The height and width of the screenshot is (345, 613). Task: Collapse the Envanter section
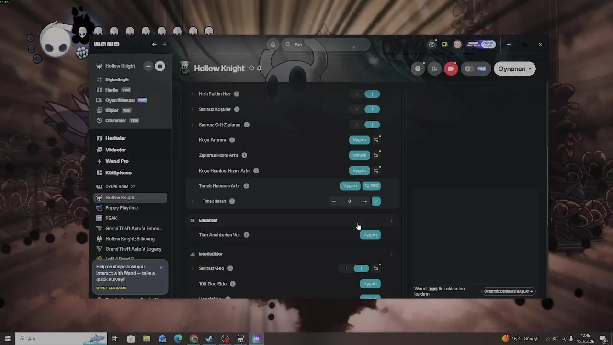391,220
